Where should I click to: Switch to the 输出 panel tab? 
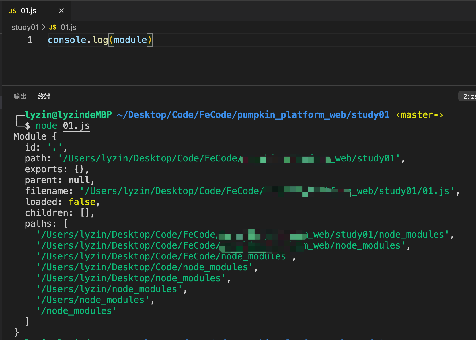(x=20, y=96)
